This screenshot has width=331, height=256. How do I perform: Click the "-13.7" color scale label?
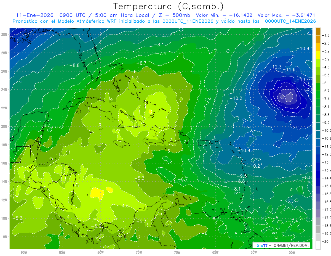[x=327, y=170]
